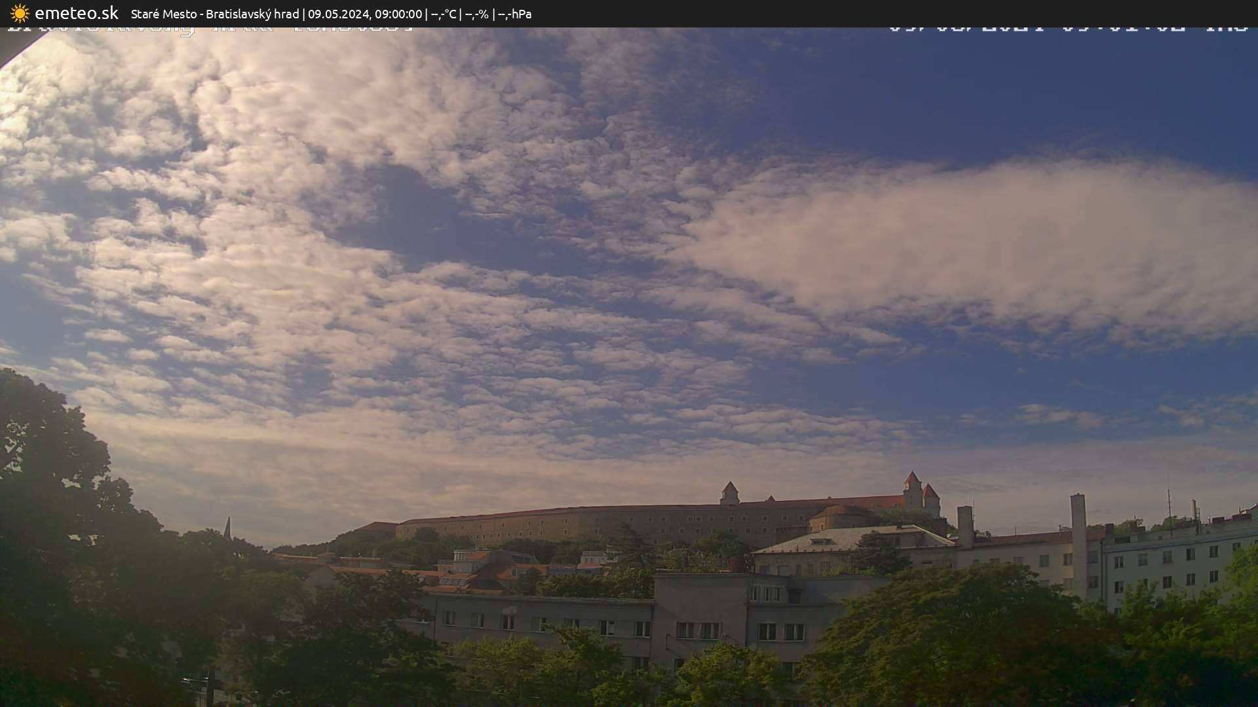This screenshot has height=707, width=1258.
Task: Click the temperature reading --,-°C
Action: (444, 14)
